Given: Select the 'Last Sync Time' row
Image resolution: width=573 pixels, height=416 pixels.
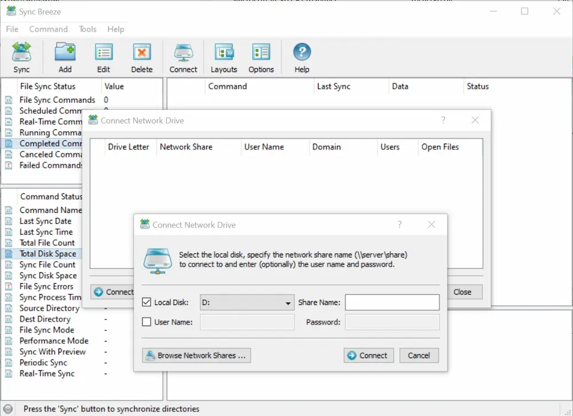Looking at the screenshot, I should [x=42, y=232].
